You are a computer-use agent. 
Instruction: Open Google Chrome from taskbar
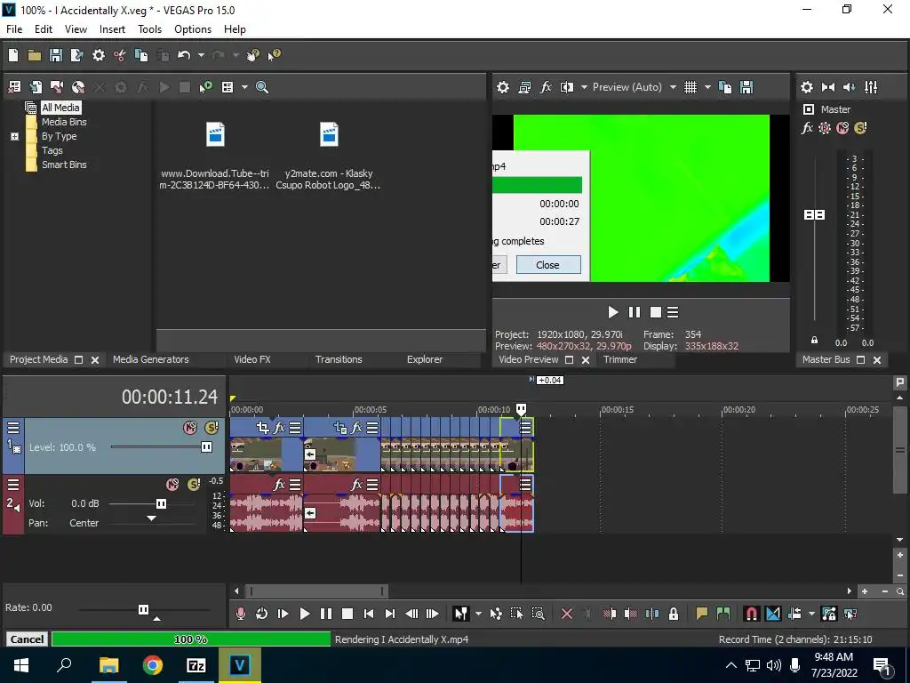point(152,665)
